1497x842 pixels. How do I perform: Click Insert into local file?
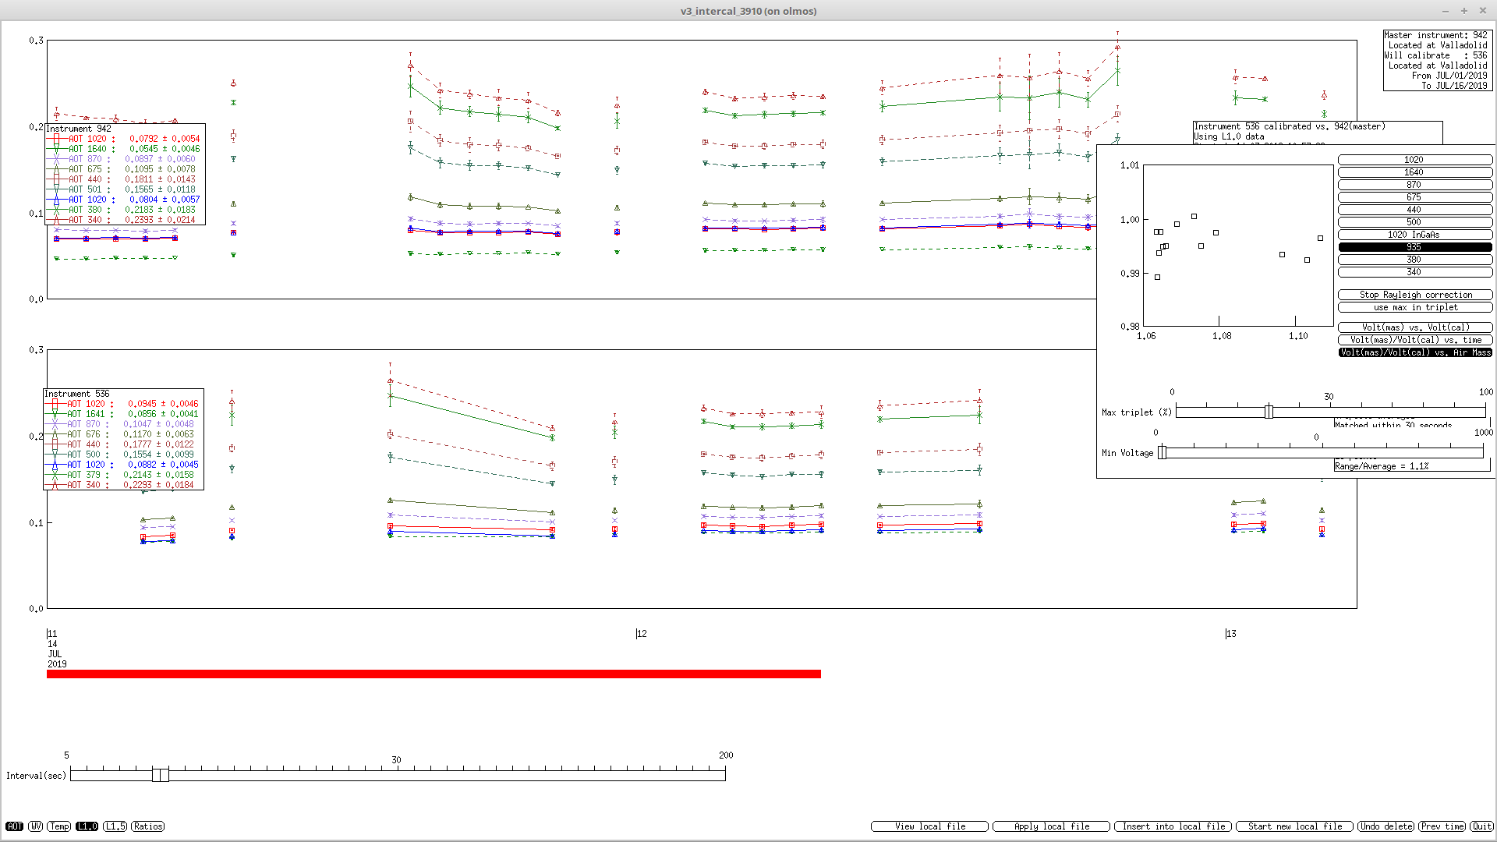click(1173, 826)
